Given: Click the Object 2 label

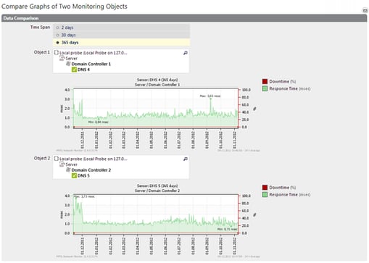Looking at the screenshot, I should click(x=42, y=158).
